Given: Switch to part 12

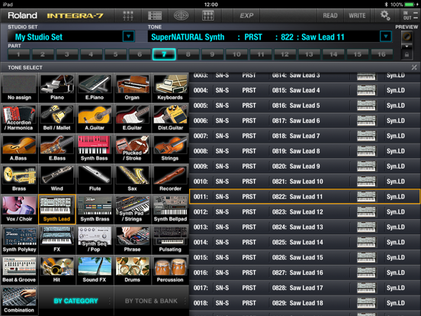Looking at the screenshot, I should coord(285,54).
